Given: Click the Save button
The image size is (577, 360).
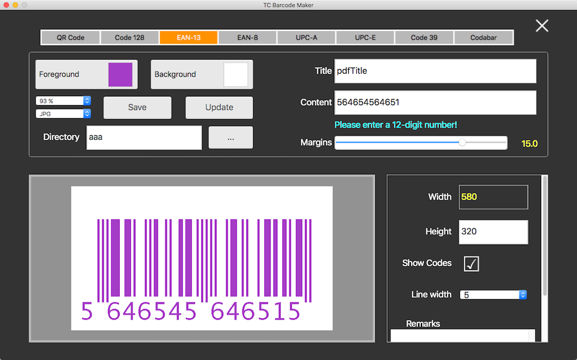Looking at the screenshot, I should pyautogui.click(x=137, y=107).
